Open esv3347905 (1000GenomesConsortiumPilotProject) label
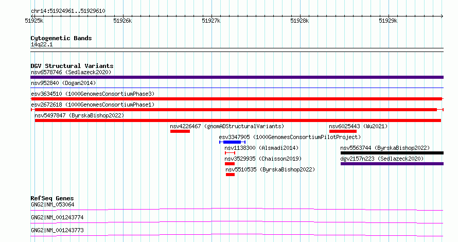The width and height of the screenshot is (458, 242). click(290, 137)
